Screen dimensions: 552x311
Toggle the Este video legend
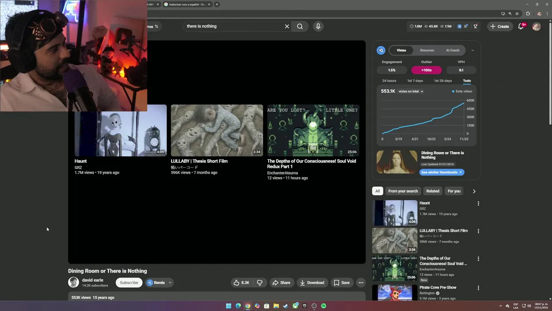(x=462, y=92)
